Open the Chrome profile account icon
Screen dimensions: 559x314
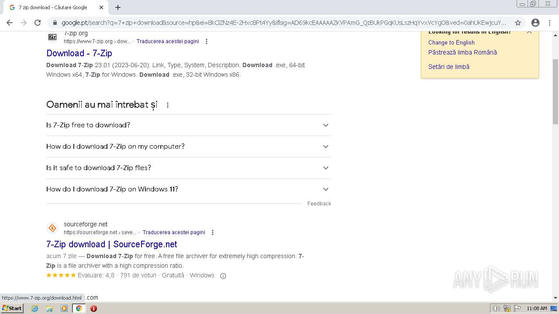[535, 23]
